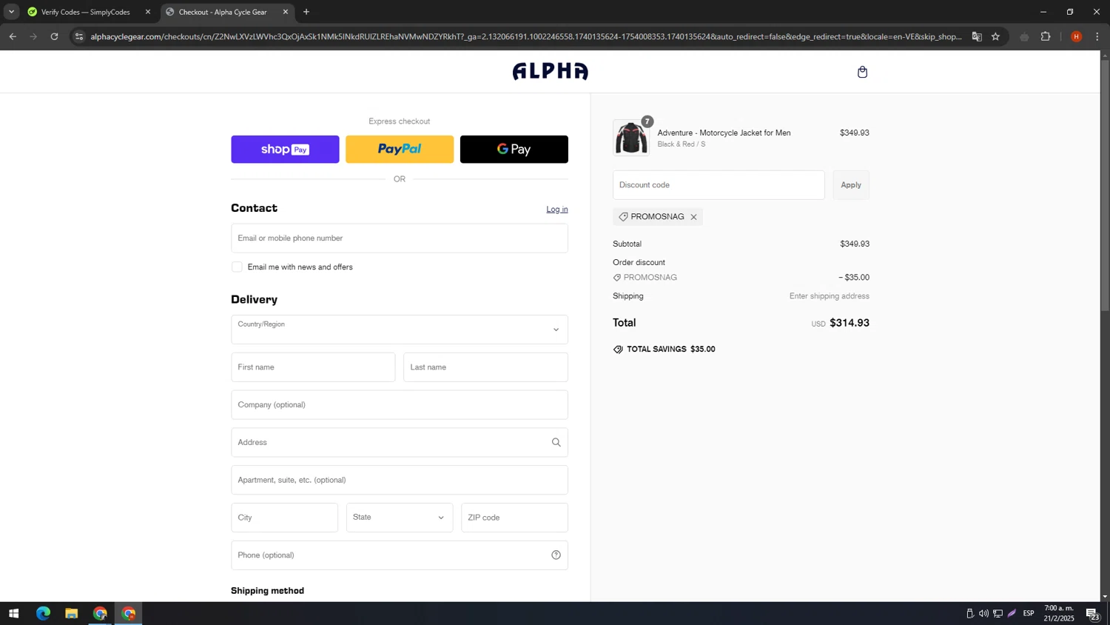Click the Log in link
This screenshot has height=625, width=1110.
(557, 210)
